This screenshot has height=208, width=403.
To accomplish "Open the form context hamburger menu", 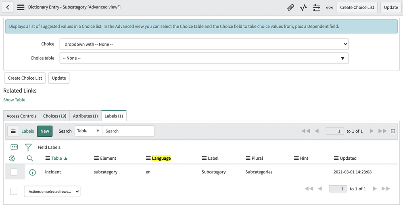I will [21, 7].
